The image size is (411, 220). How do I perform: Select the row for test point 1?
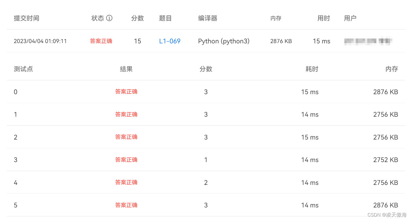coord(205,114)
